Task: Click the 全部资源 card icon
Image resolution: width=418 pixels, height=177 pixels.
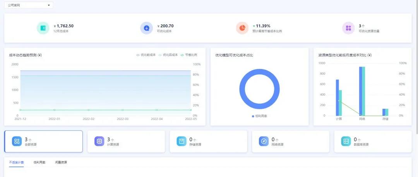Action: (x=17, y=142)
